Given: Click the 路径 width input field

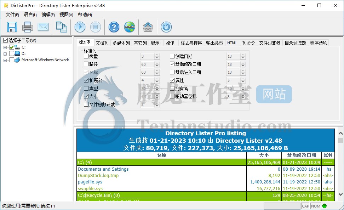Looking at the screenshot, I should point(147,64).
